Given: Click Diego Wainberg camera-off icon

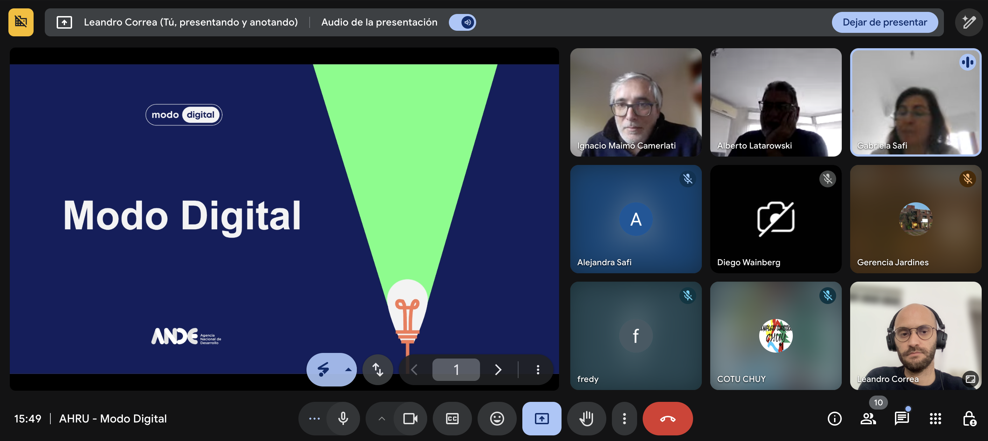Looking at the screenshot, I should pos(776,219).
